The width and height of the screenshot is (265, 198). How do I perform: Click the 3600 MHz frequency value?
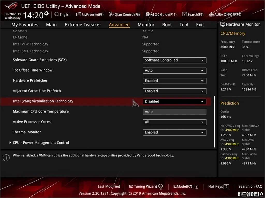227,47
